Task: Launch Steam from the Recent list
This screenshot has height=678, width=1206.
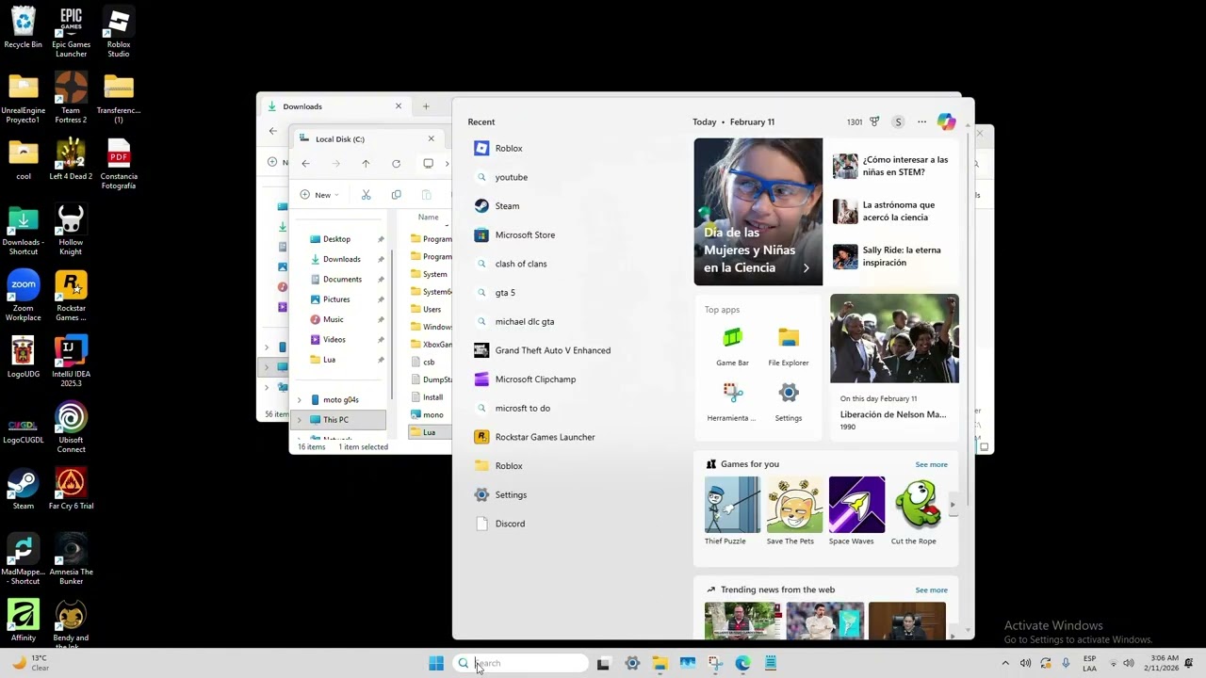Action: [507, 205]
